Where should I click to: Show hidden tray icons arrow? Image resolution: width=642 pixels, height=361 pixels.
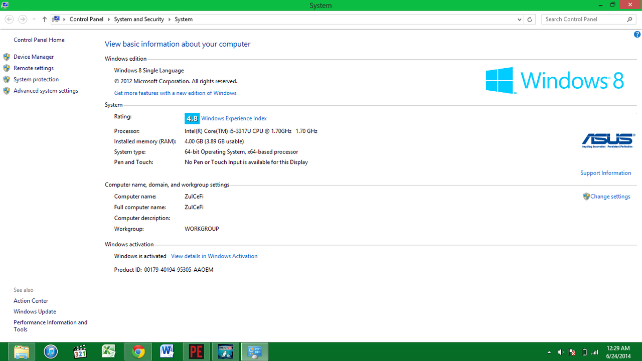(x=549, y=352)
